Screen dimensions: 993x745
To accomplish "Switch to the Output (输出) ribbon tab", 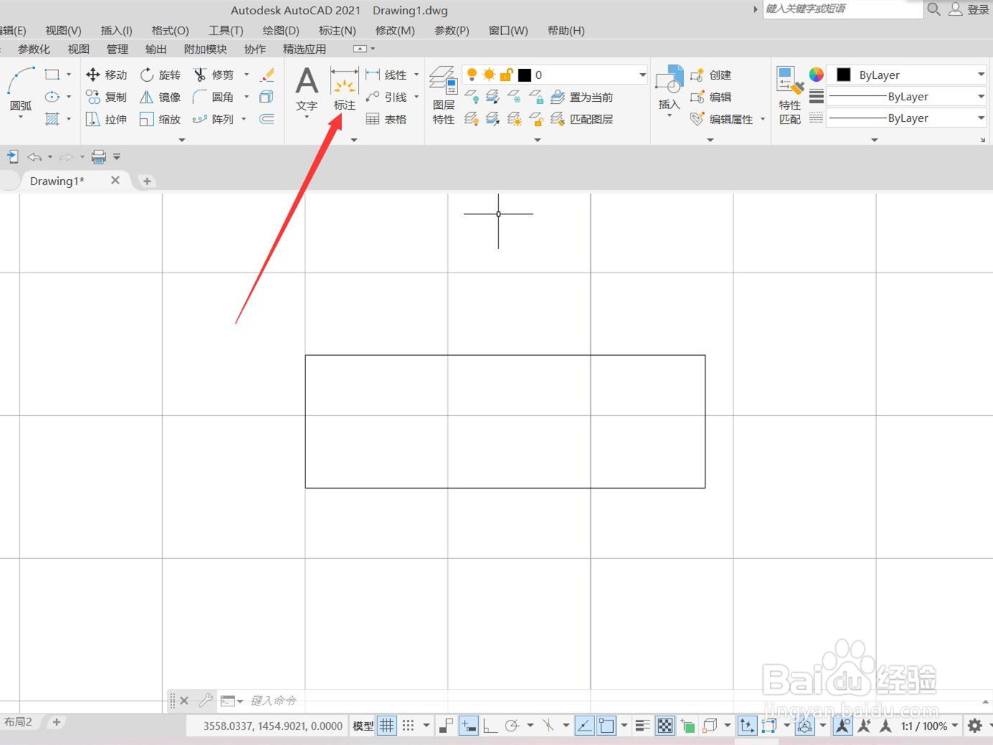I will pos(156,49).
